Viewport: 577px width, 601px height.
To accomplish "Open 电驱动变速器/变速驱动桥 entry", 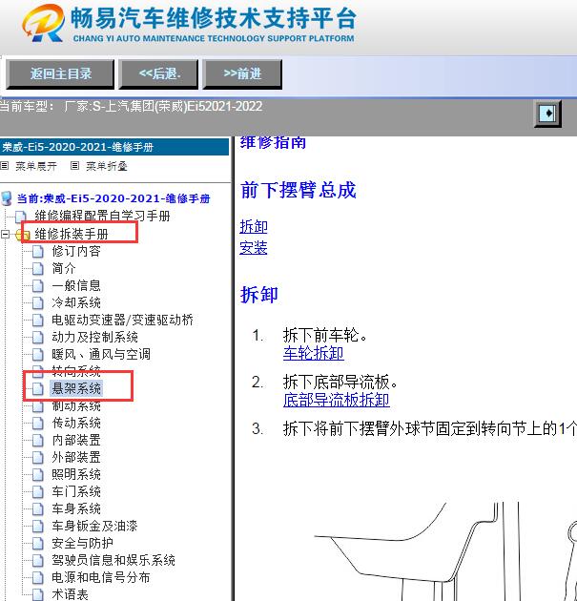I will coord(122,320).
